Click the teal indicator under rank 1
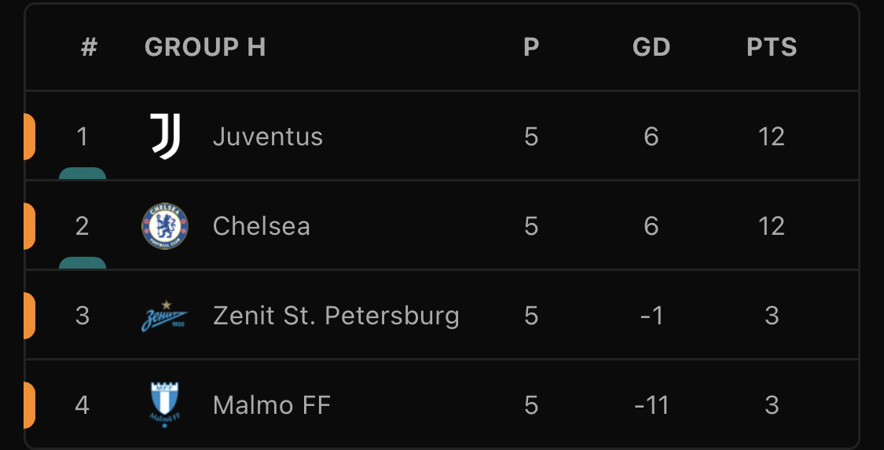This screenshot has width=884, height=450. click(x=83, y=174)
